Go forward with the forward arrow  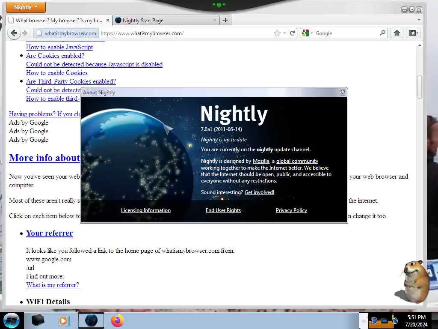pyautogui.click(x=25, y=33)
